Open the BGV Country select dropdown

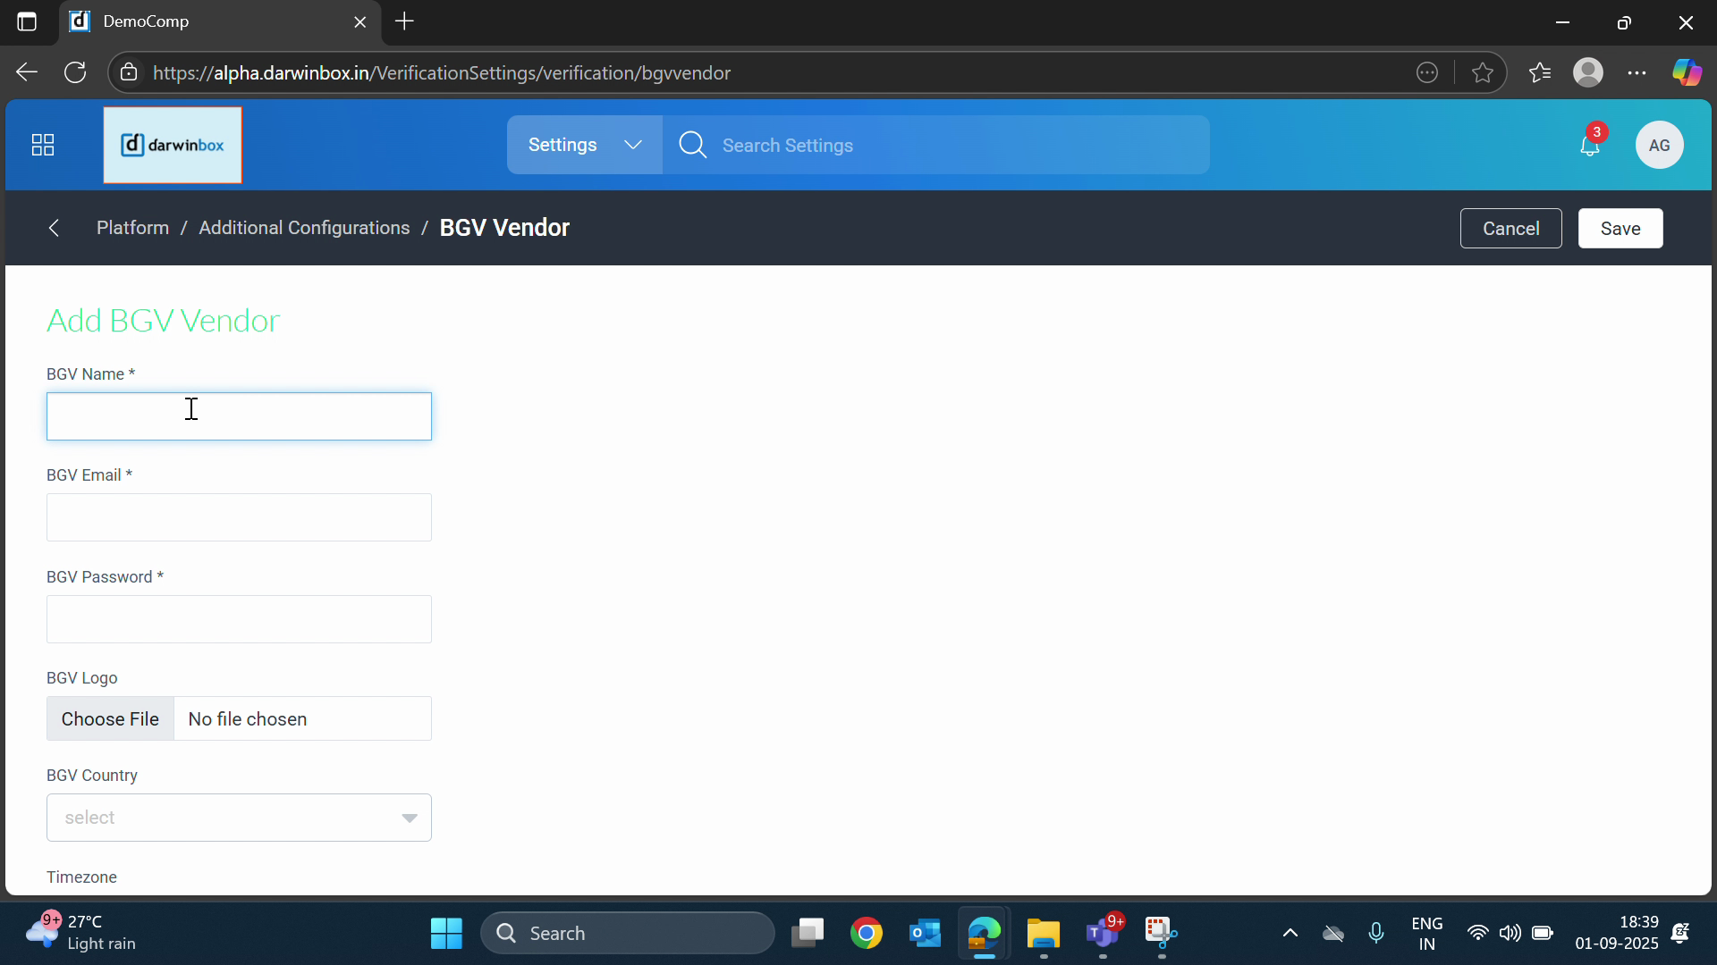click(239, 818)
